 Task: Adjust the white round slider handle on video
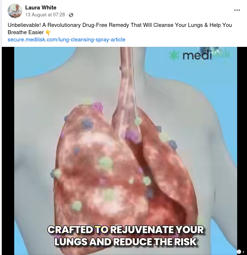point(239,252)
